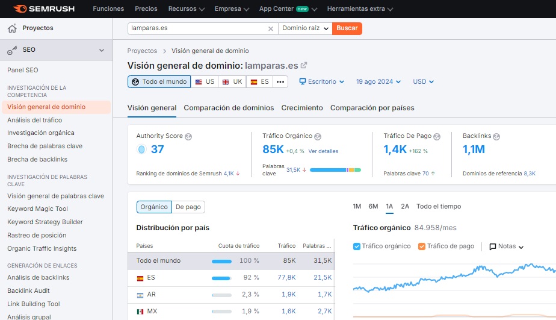Switch to De pago toggle
The image size is (556, 320).
pyautogui.click(x=188, y=207)
